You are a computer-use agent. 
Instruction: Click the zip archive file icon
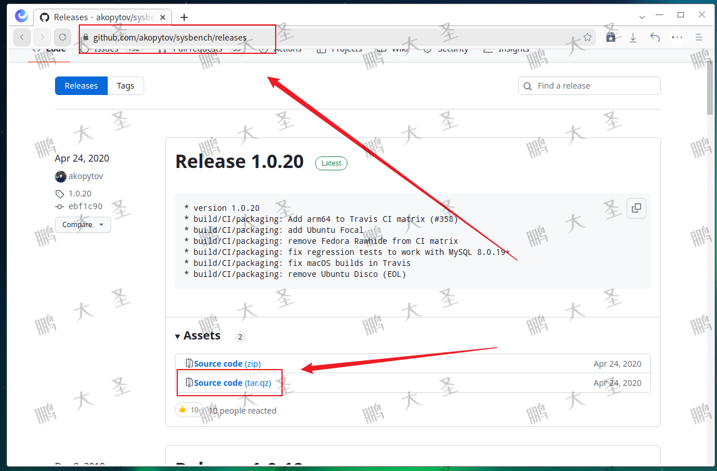(x=189, y=363)
